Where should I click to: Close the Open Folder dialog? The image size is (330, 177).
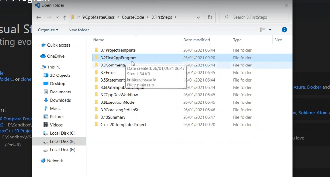point(286,5)
